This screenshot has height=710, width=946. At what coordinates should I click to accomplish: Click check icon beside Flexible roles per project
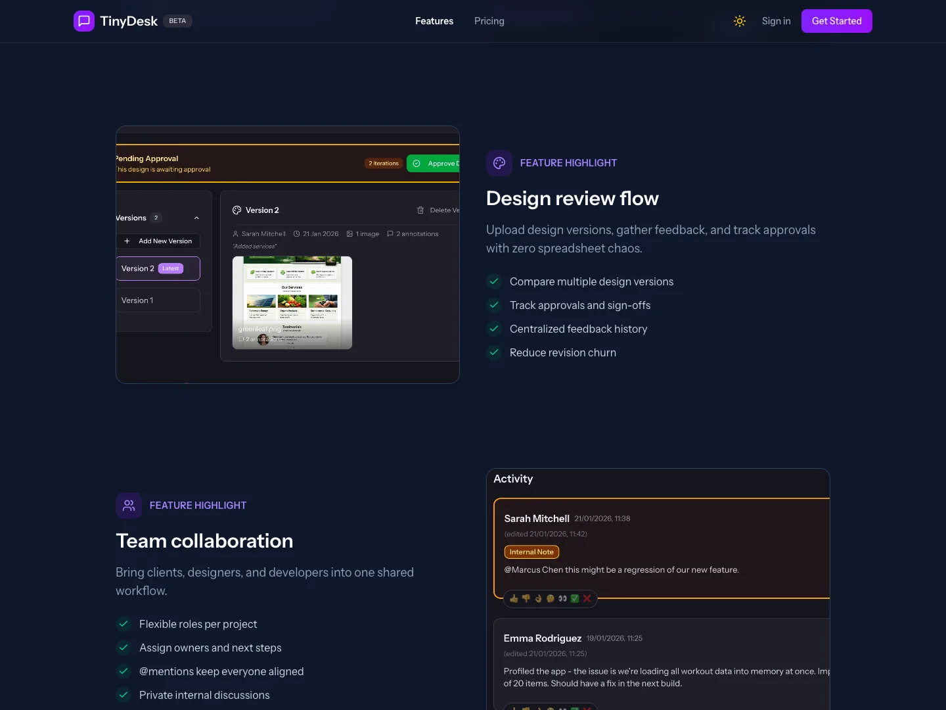124,624
